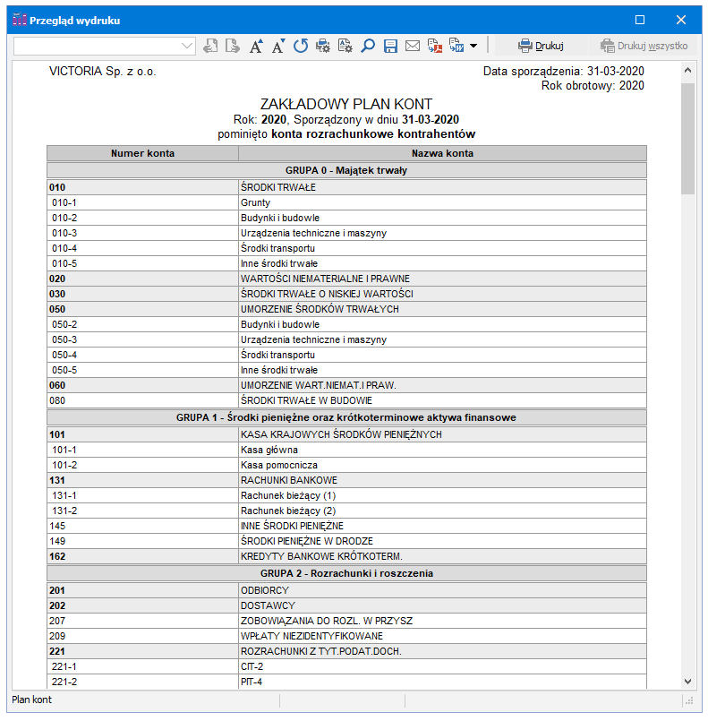Click scrollbar up arrow
Viewport: 708px width, 721px height.
[687, 71]
